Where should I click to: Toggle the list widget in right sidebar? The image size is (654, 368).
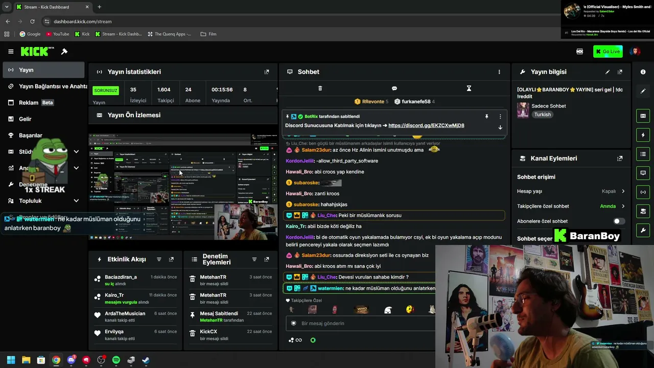pos(643,154)
